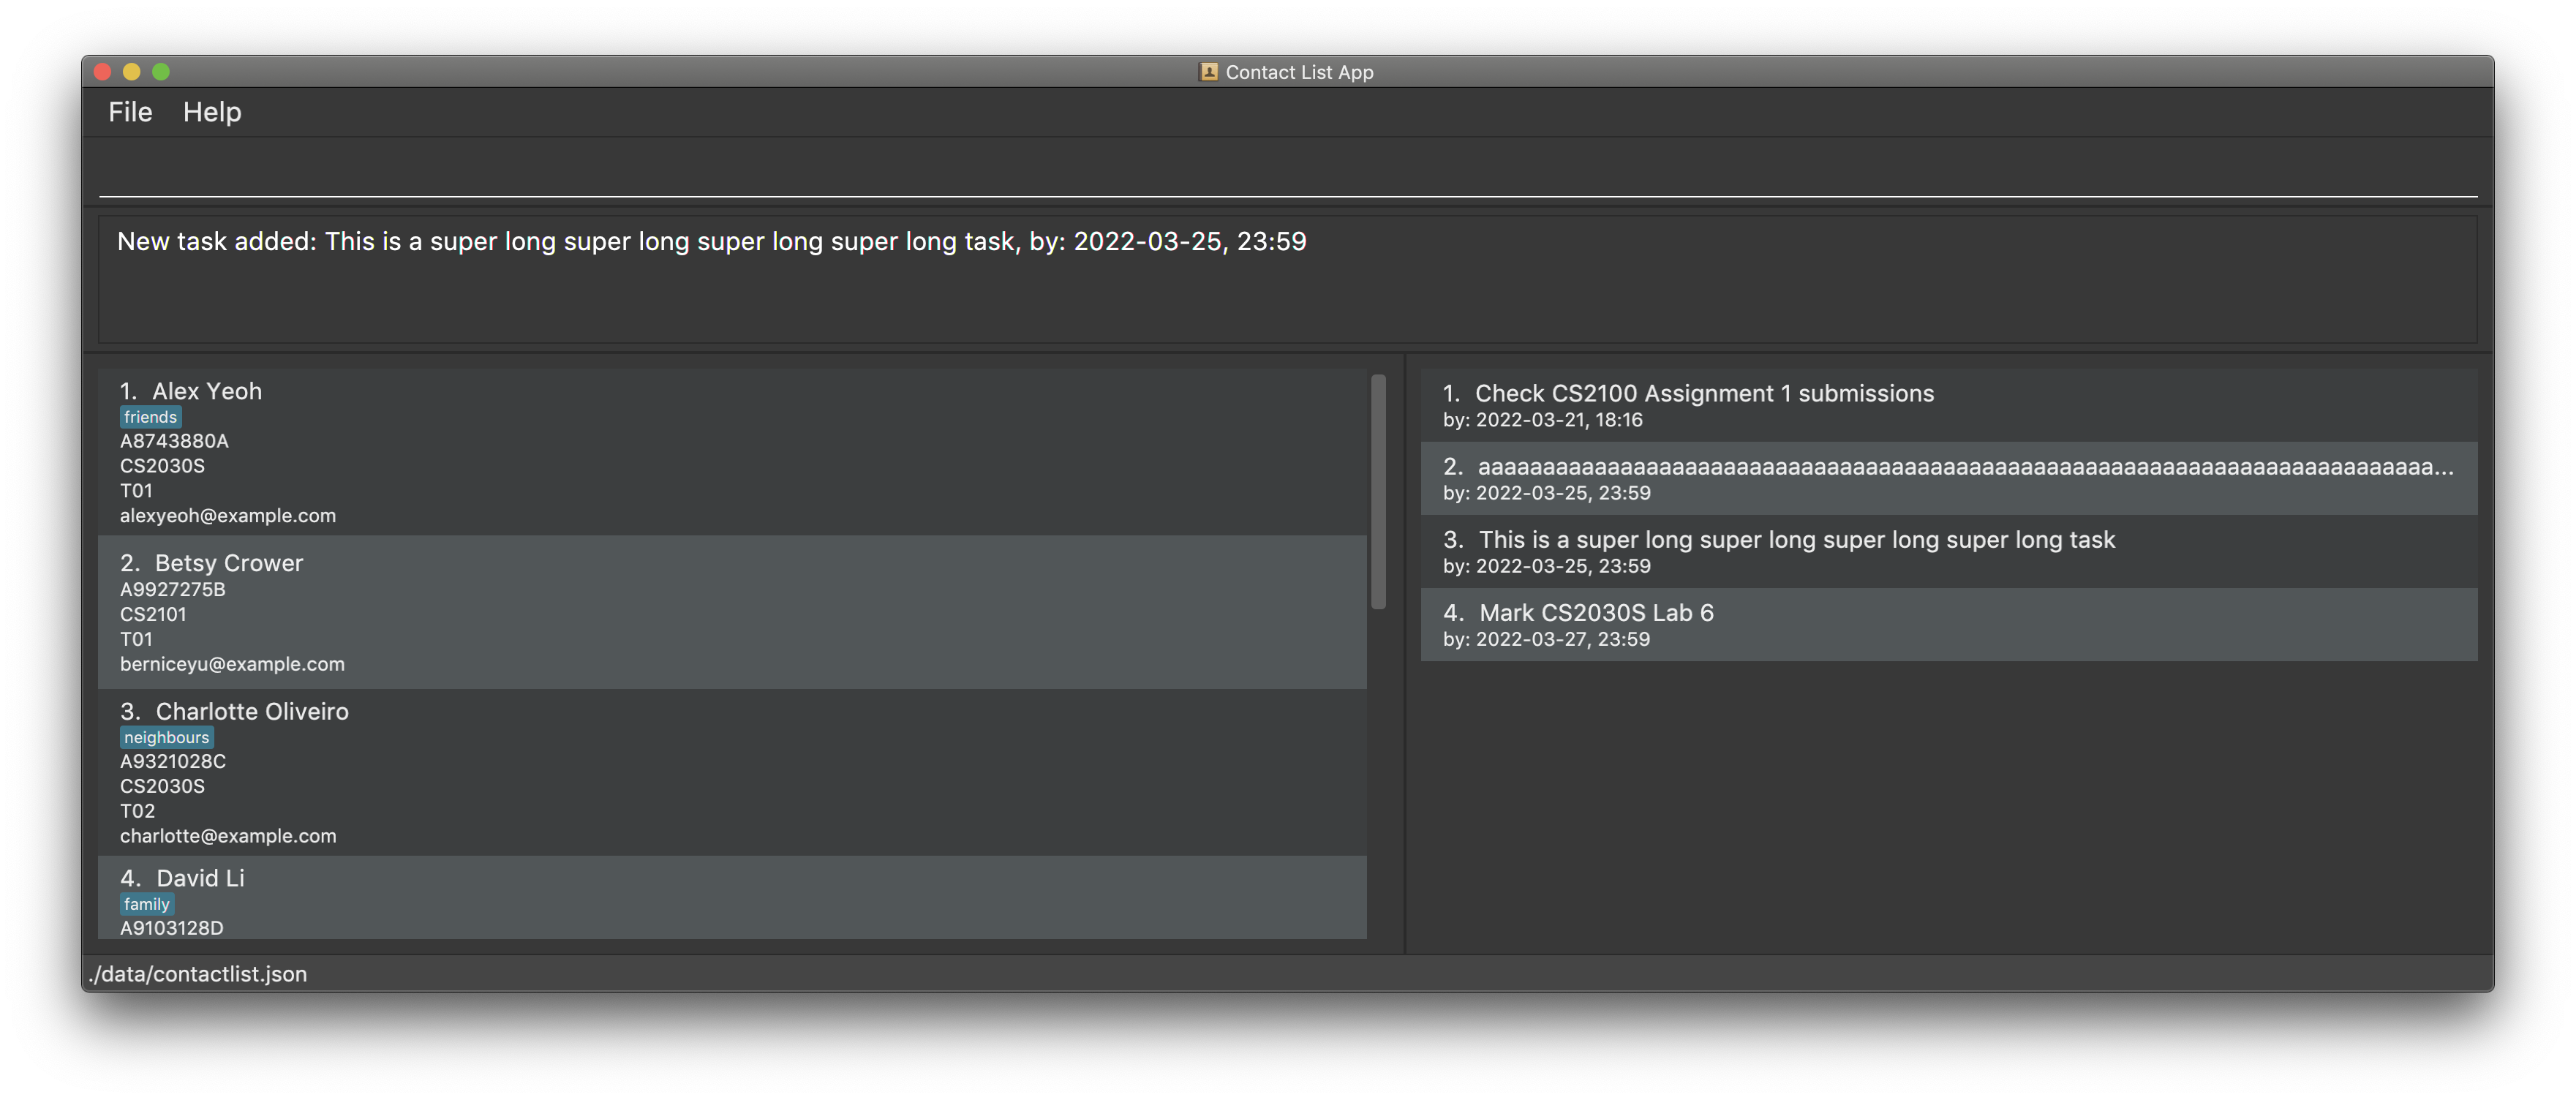Screen dimensions: 2576x1100
Task: Click the red close window button
Action: pos(102,72)
